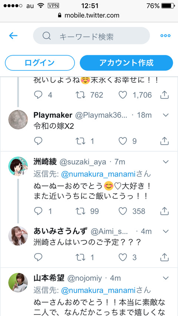
Task: Like あいみさうんず's tweet with 3 likes
Action: (x=123, y=257)
